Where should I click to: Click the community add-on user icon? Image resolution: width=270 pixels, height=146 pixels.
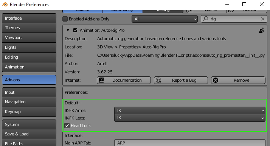[262, 30]
